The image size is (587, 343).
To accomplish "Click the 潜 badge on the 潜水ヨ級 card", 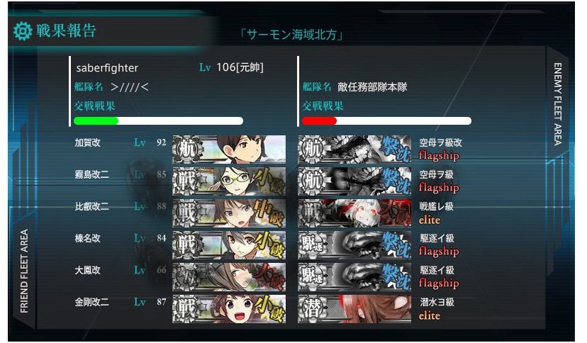I will point(313,309).
